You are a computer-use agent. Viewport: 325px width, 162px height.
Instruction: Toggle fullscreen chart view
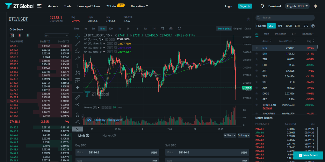pyautogui.click(x=179, y=29)
